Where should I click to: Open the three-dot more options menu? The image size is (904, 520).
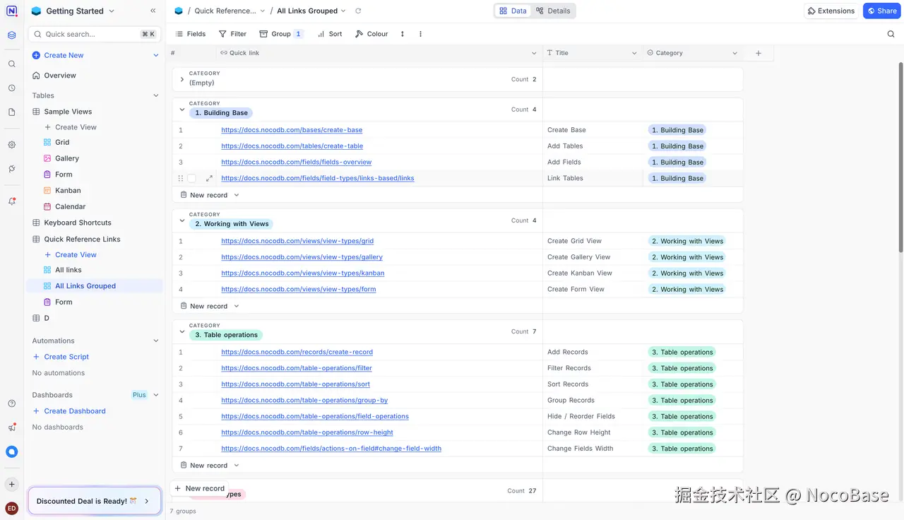click(421, 34)
